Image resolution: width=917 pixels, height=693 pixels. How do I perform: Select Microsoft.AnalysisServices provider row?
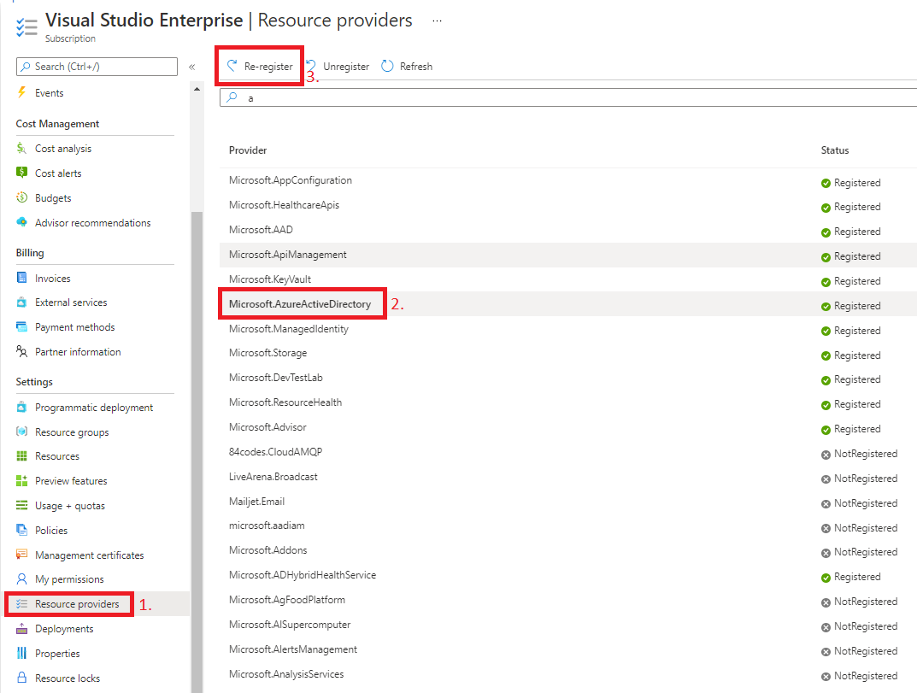(x=568, y=674)
